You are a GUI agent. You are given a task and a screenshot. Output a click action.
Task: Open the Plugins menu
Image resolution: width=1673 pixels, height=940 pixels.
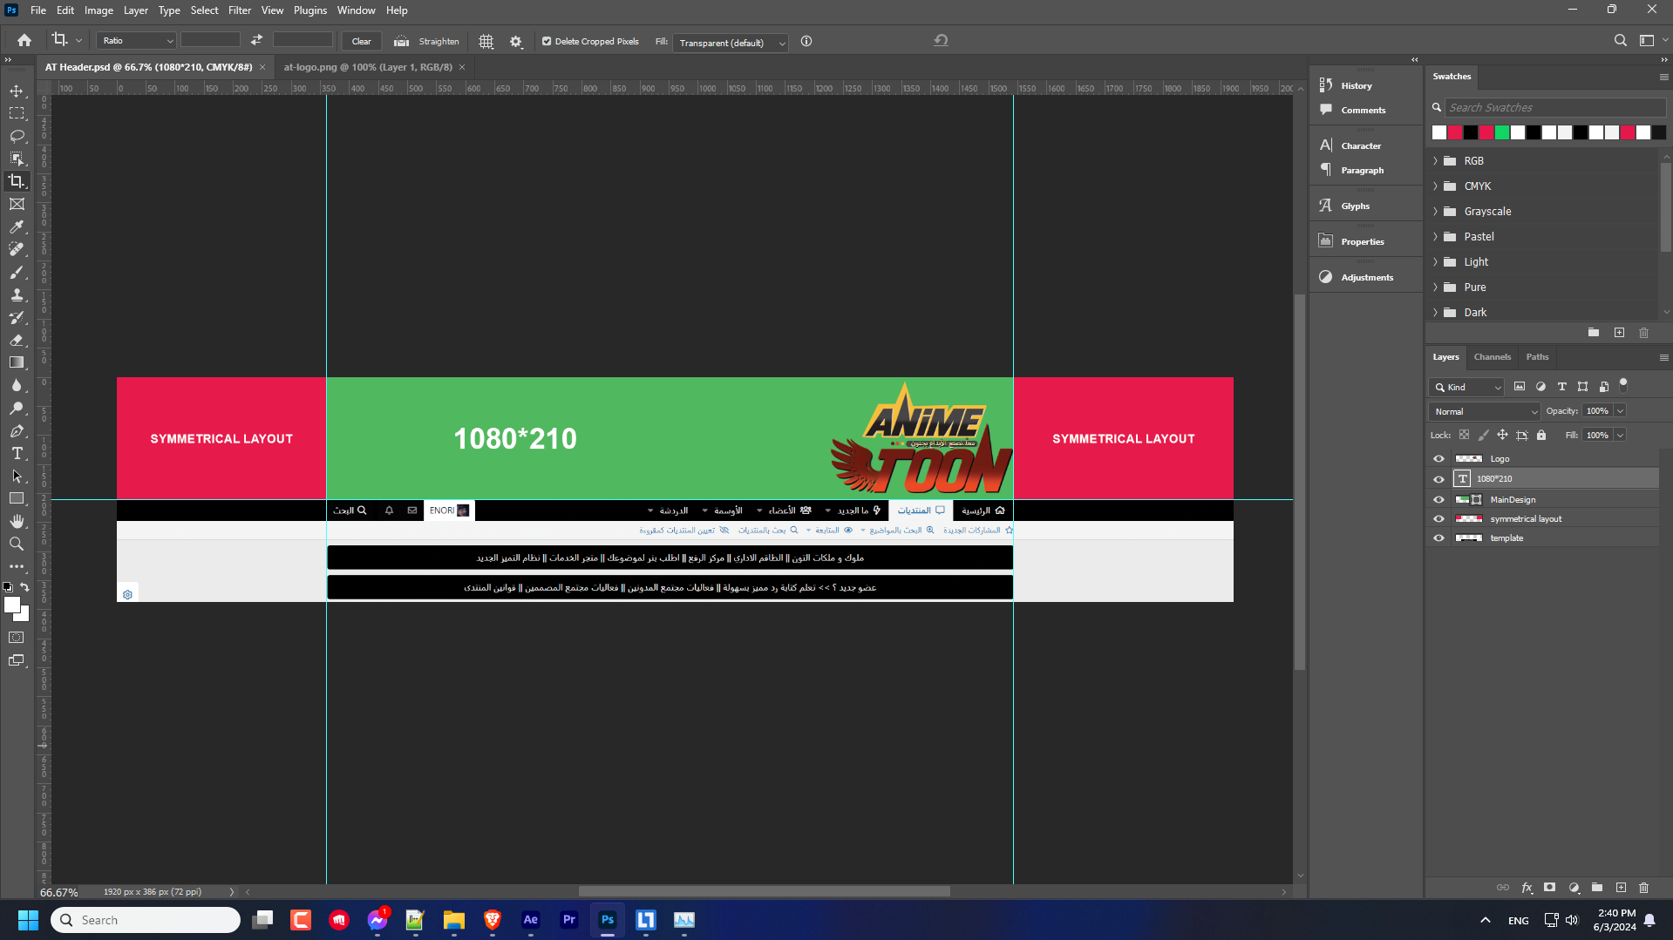tap(310, 10)
